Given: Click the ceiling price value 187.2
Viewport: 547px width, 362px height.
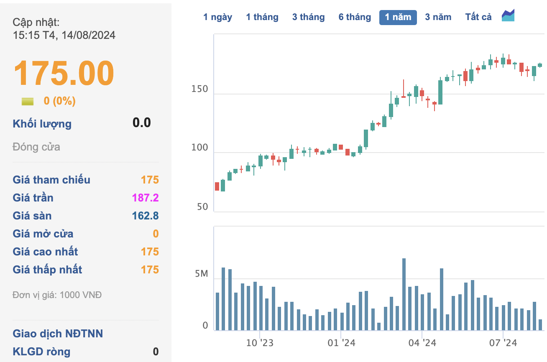Looking at the screenshot, I should 146,198.
